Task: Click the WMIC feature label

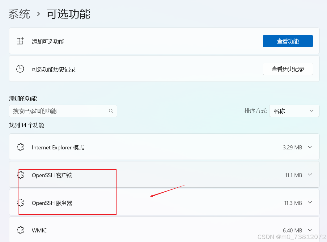Action: [39, 230]
